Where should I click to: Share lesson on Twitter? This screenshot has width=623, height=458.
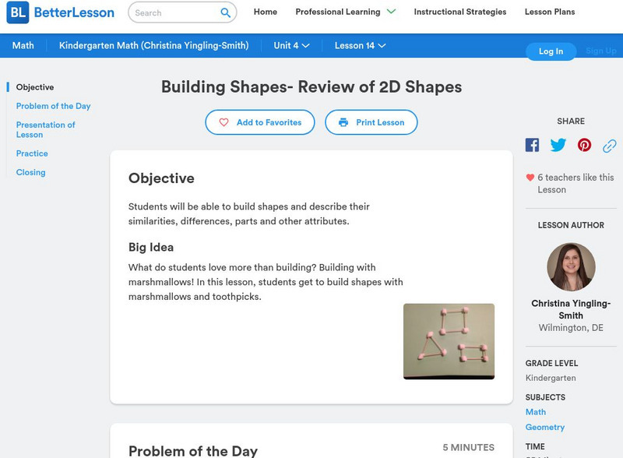tap(558, 145)
